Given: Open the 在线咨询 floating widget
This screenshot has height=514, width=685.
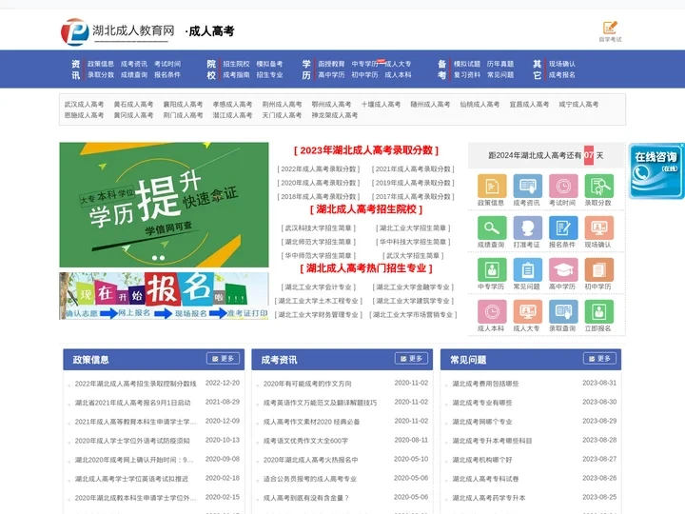Looking at the screenshot, I should click(x=656, y=171).
